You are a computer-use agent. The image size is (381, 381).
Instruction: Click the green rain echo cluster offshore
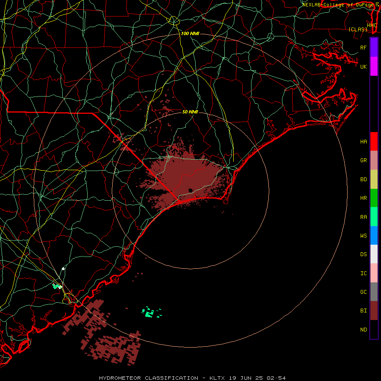pyautogui.click(x=151, y=312)
